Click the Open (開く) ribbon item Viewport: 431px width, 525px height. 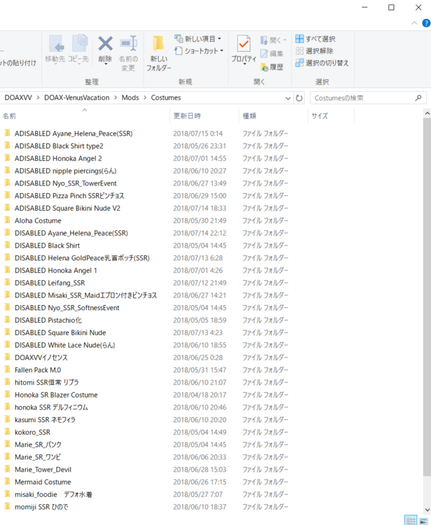pos(273,40)
